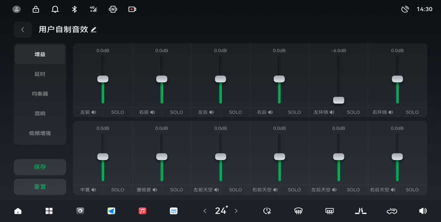This screenshot has width=441, height=222.
Task: Edit the sound effect name pencil icon
Action: click(94, 30)
